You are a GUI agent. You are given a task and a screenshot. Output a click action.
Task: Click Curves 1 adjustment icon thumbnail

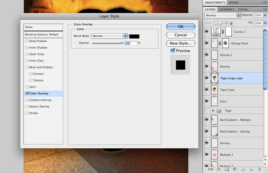pos(216,32)
